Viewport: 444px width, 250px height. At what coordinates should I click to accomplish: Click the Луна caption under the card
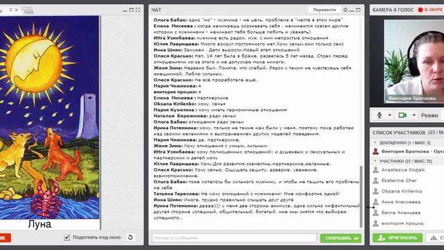[40, 224]
